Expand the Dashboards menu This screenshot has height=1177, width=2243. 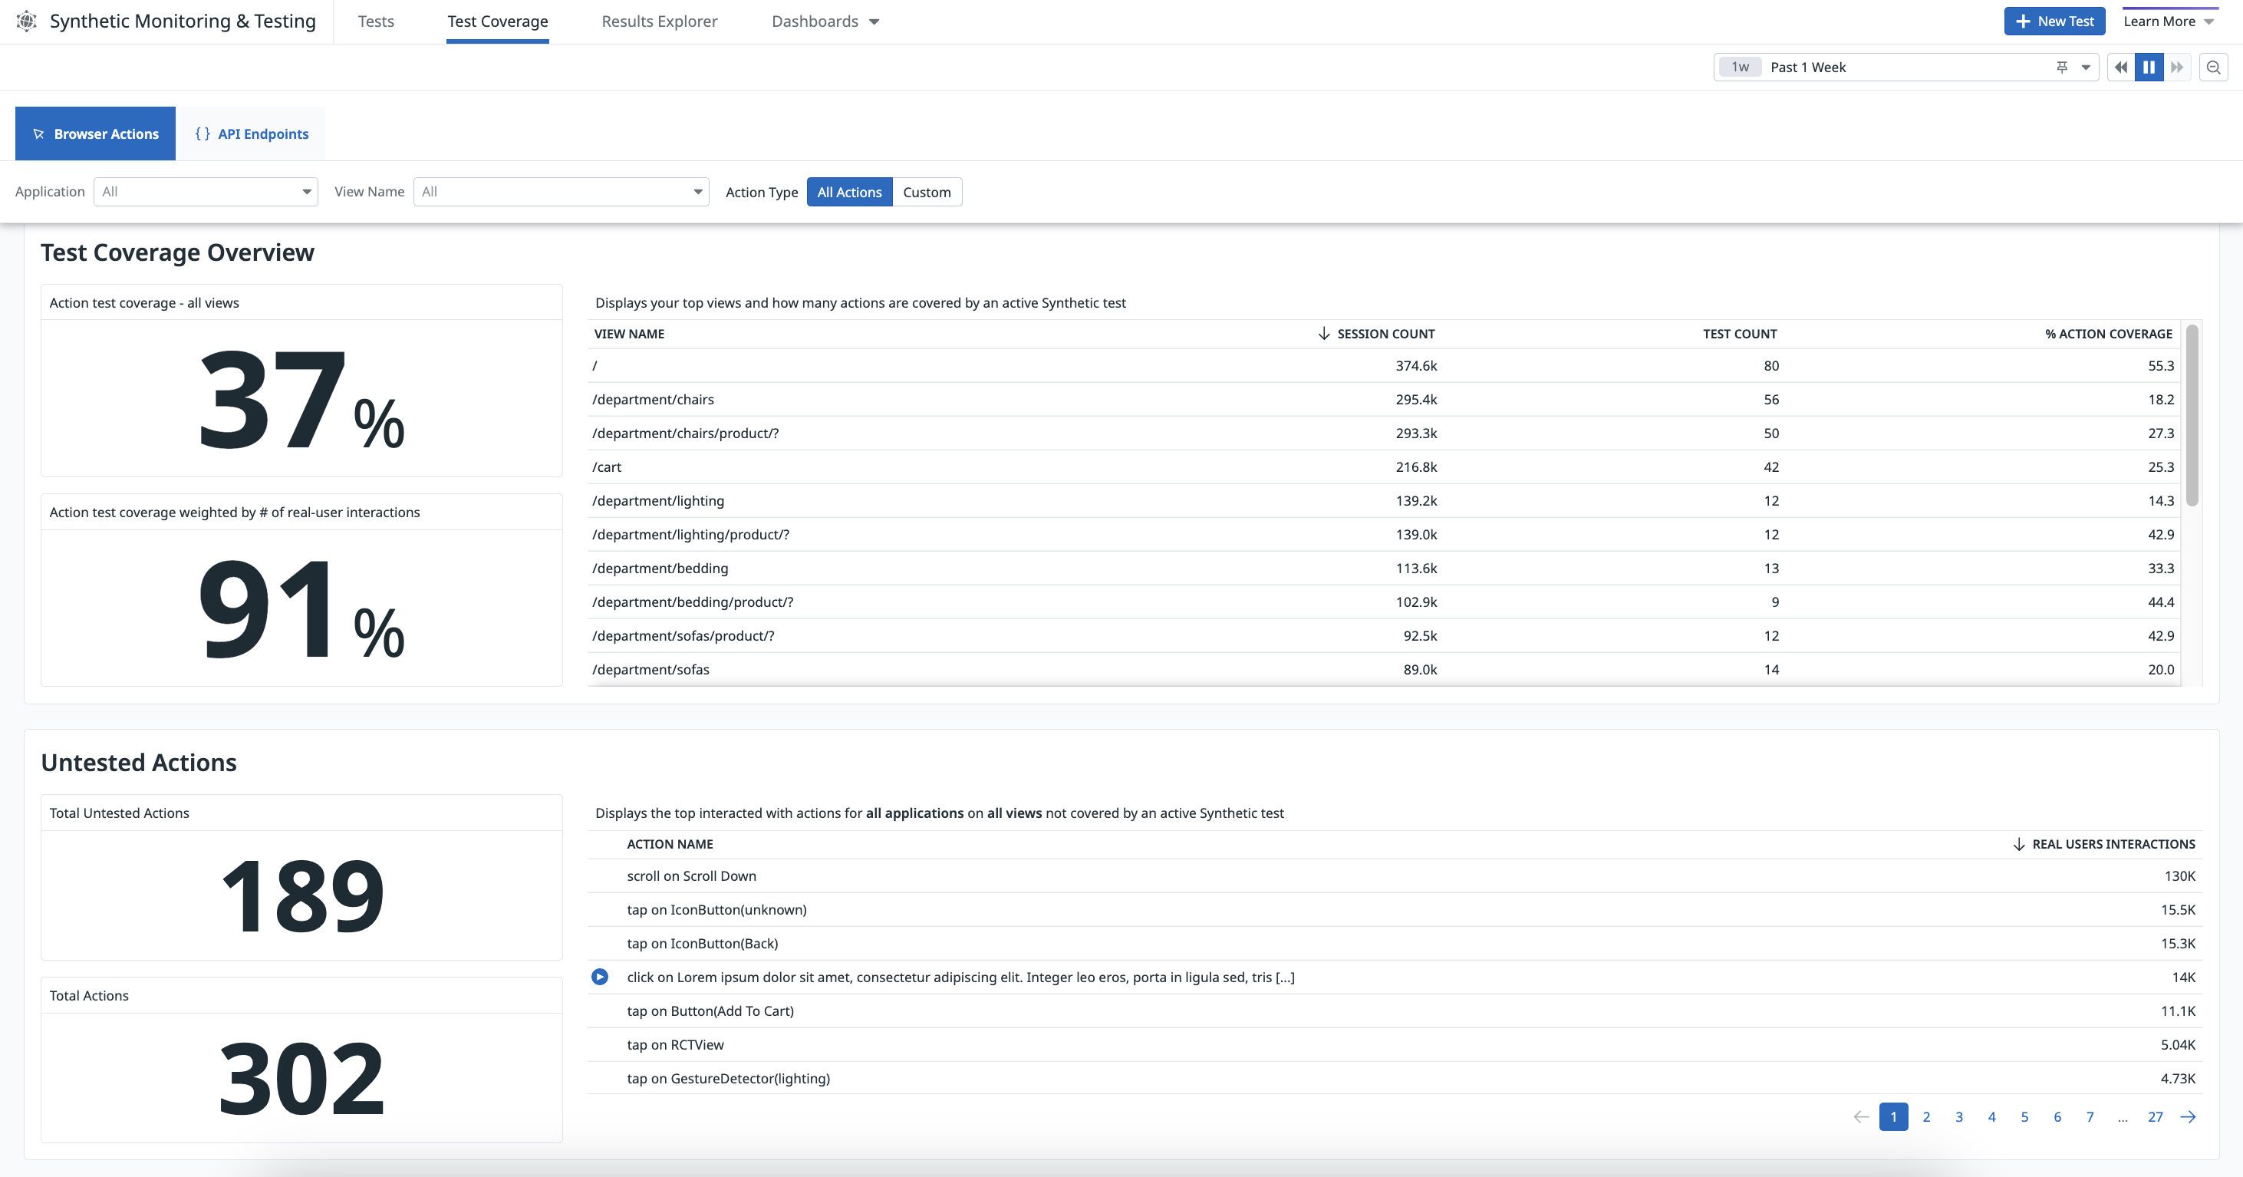pos(825,21)
